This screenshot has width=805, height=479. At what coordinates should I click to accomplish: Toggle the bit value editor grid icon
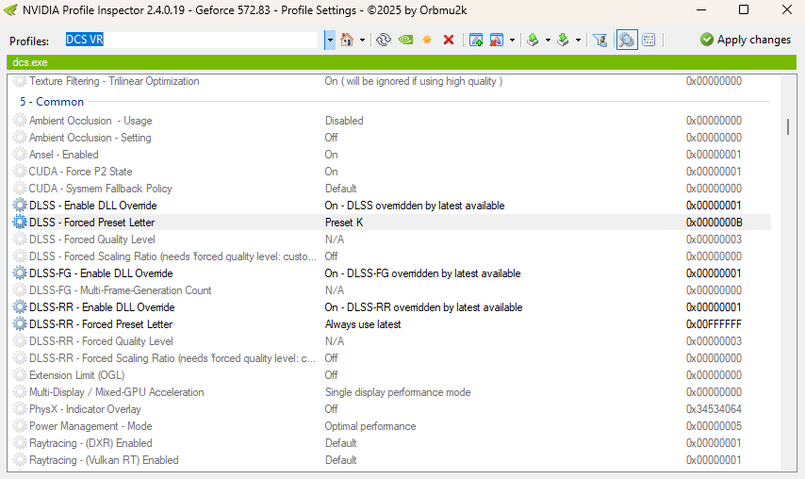(x=649, y=40)
